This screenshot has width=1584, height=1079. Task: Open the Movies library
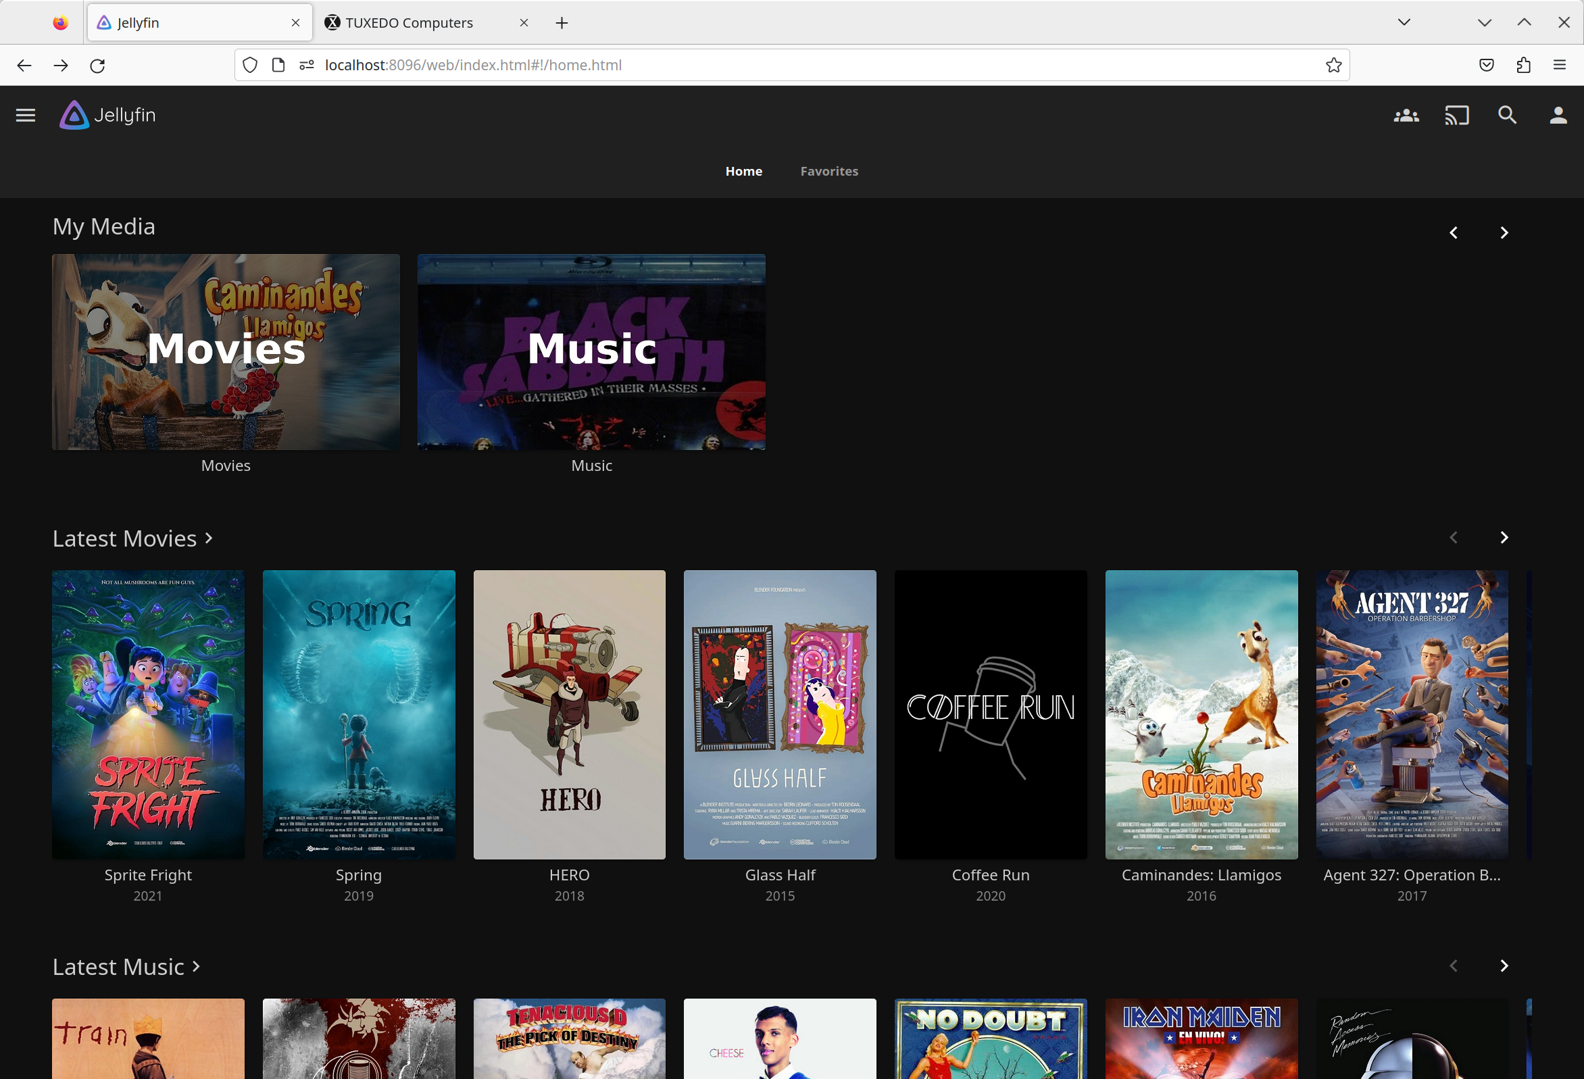pyautogui.click(x=226, y=352)
